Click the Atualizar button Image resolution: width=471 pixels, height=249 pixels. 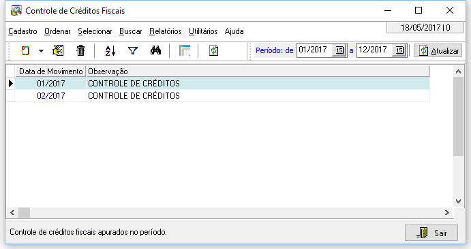[x=438, y=50]
